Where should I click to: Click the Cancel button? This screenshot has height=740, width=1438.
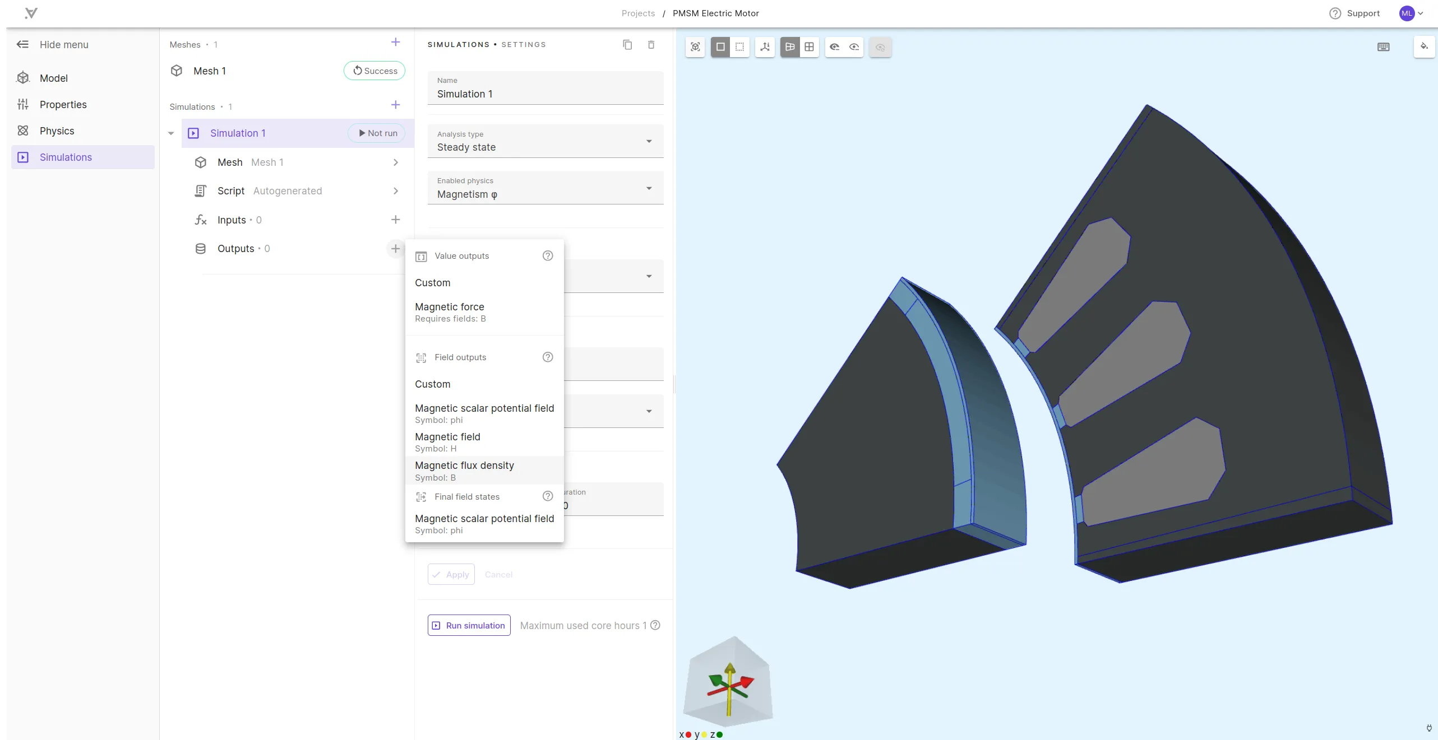498,574
